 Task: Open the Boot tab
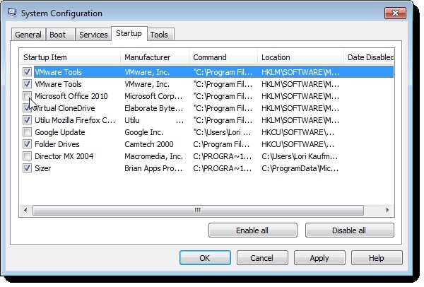click(x=59, y=35)
